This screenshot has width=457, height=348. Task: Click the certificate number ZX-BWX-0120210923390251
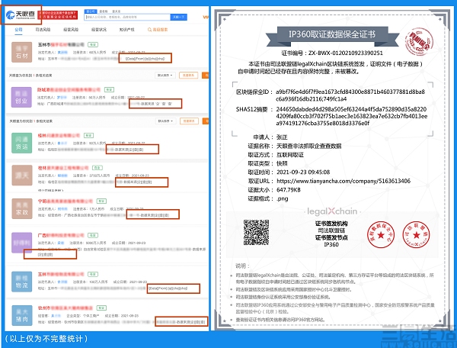click(345, 53)
